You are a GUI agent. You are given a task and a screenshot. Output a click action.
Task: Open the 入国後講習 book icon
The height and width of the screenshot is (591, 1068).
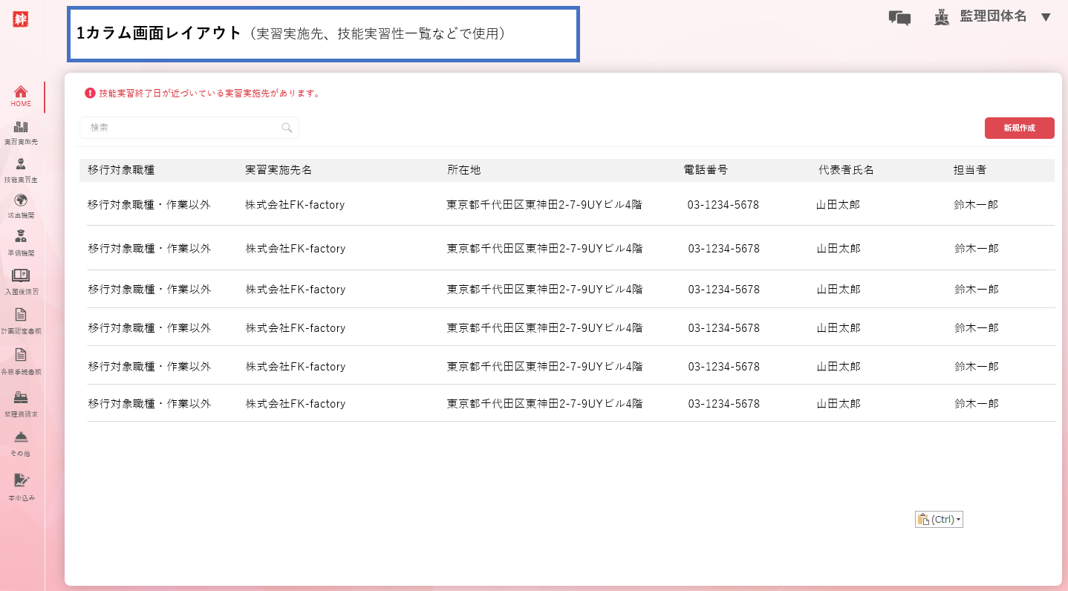point(21,276)
